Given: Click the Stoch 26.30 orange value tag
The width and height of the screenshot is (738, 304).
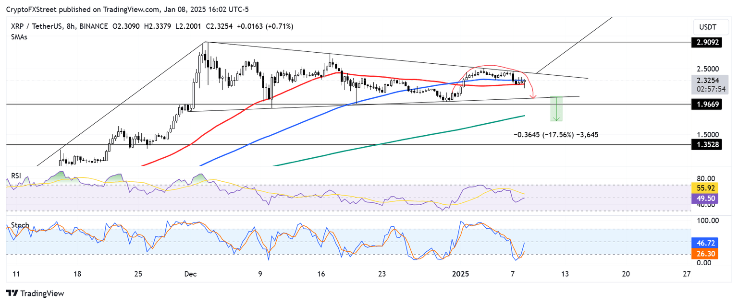Looking at the screenshot, I should [x=704, y=254].
